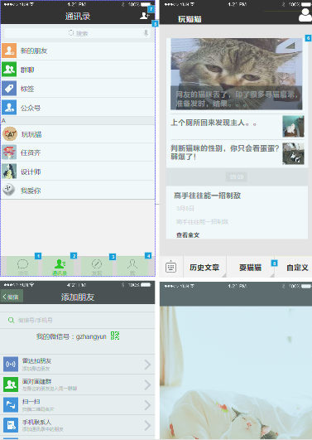The height and width of the screenshot is (440, 312).
Task: Open the article 上个厕所回来发现主人
Action: [213, 123]
